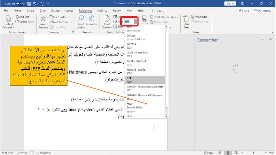Adjust the zoom slider handle
This screenshot has width=276, height=155.
(x=253, y=153)
